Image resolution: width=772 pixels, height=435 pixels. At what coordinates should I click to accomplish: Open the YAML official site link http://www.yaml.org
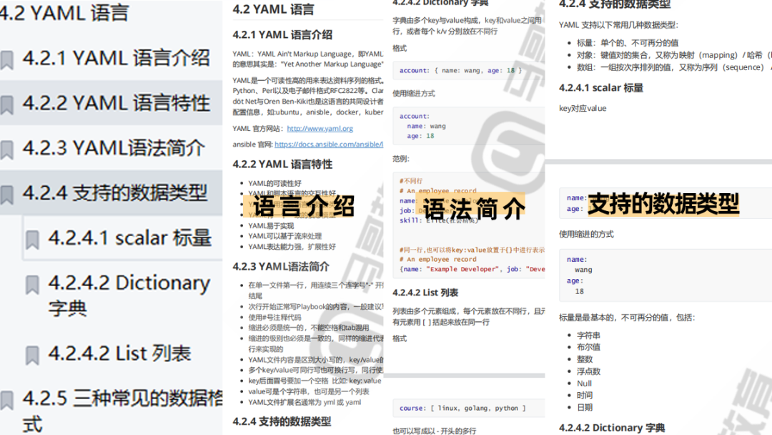320,130
